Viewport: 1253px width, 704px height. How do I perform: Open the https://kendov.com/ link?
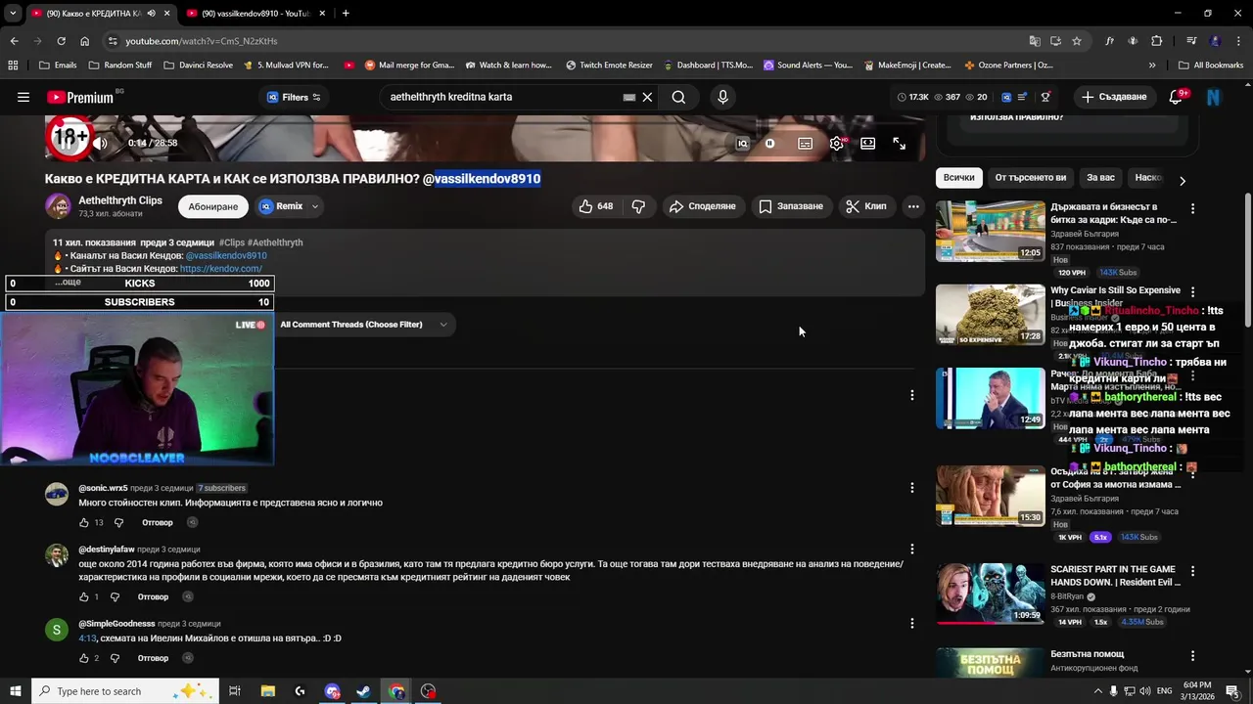(x=220, y=269)
